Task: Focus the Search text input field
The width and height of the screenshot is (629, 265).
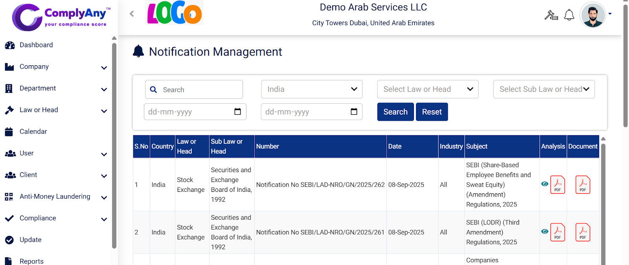Action: [x=200, y=90]
